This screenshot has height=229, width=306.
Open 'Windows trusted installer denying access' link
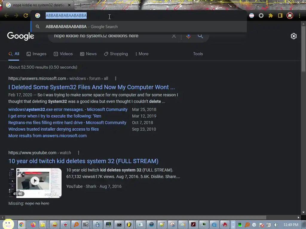point(53,129)
